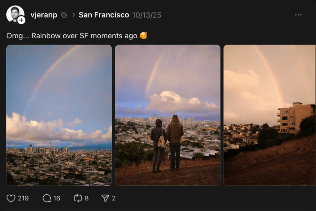Open the third photo with apartment building
This screenshot has width=316, height=211.
(x=270, y=115)
